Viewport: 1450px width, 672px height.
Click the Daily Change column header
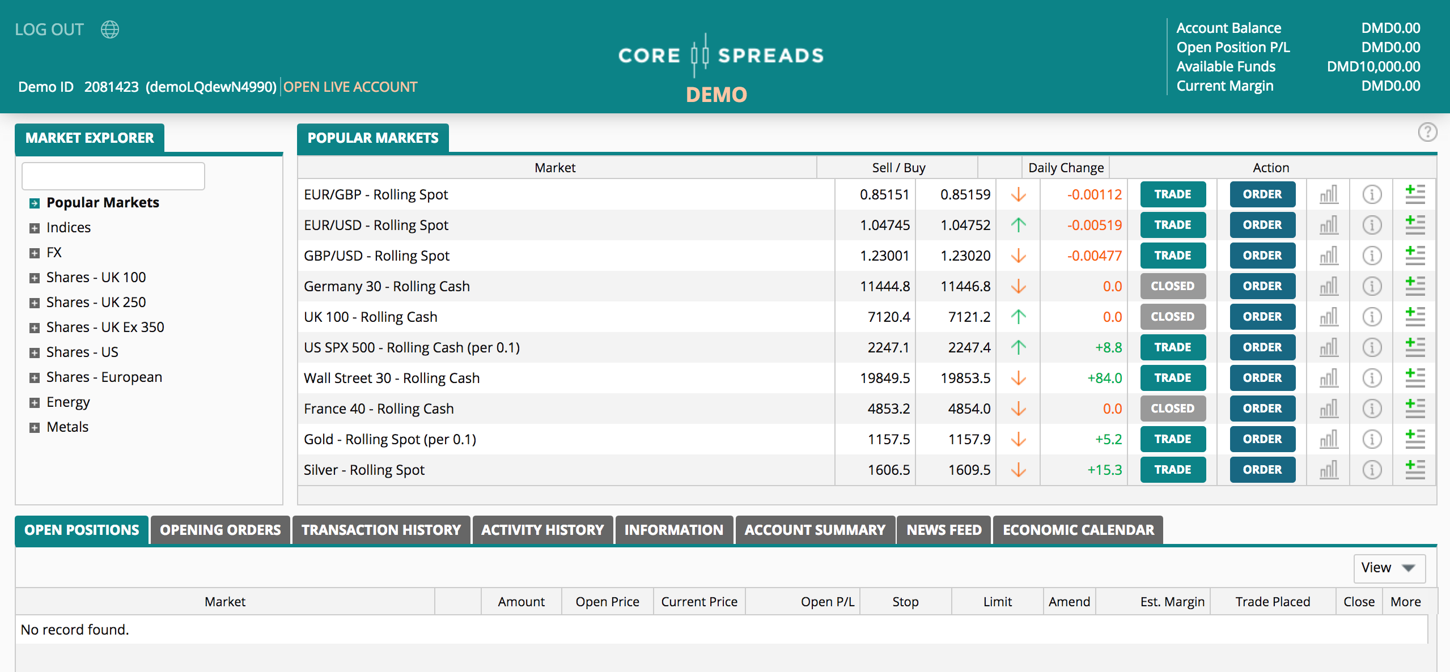pos(1066,168)
